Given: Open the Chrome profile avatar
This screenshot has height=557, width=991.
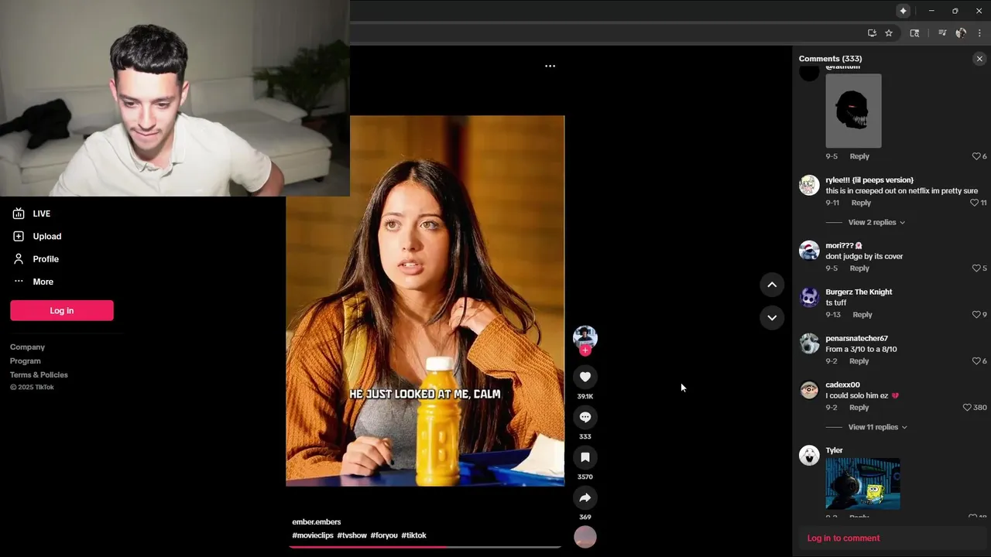Looking at the screenshot, I should pos(961,33).
